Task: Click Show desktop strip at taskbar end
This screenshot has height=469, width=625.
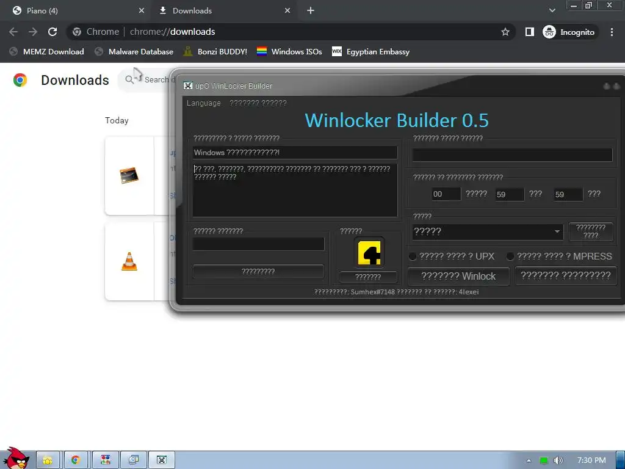Action: click(621, 460)
